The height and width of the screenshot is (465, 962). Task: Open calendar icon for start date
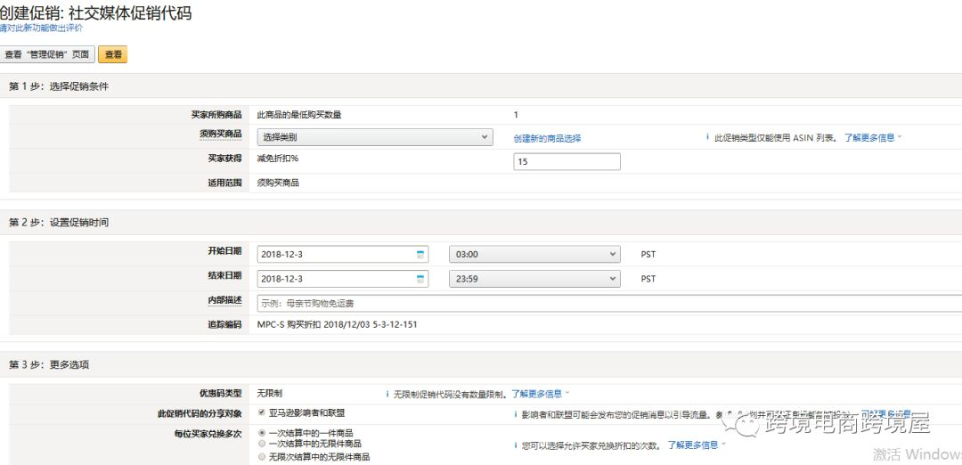[x=420, y=255]
